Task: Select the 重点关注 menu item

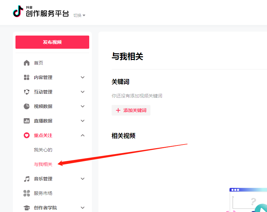Action: pyautogui.click(x=43, y=135)
